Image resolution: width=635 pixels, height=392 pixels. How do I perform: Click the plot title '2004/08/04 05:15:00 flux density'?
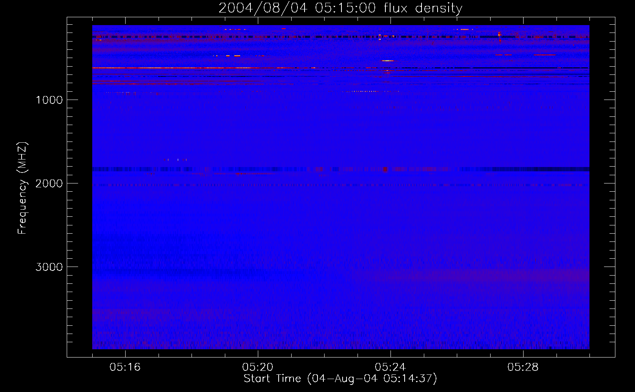340,8
